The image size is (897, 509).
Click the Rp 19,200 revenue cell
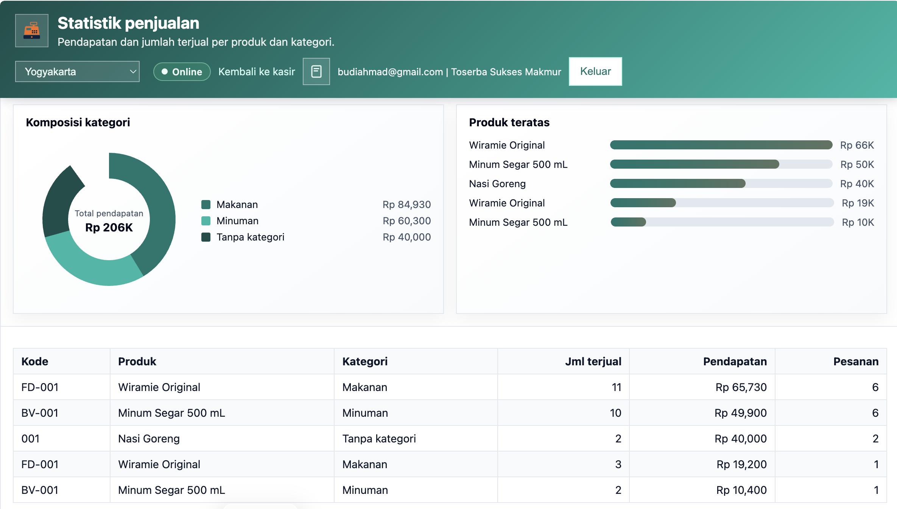coord(702,464)
